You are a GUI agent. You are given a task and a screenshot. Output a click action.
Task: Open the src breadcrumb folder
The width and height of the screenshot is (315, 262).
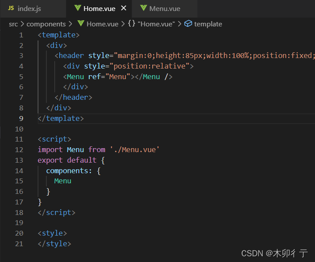[13, 24]
